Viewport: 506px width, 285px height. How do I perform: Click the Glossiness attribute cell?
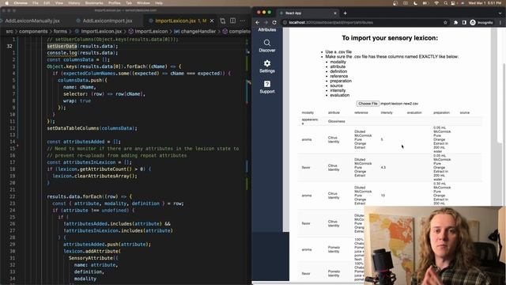[x=336, y=121]
